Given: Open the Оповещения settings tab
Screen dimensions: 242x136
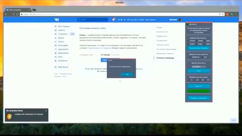Looking at the screenshot, I should 162,40.
